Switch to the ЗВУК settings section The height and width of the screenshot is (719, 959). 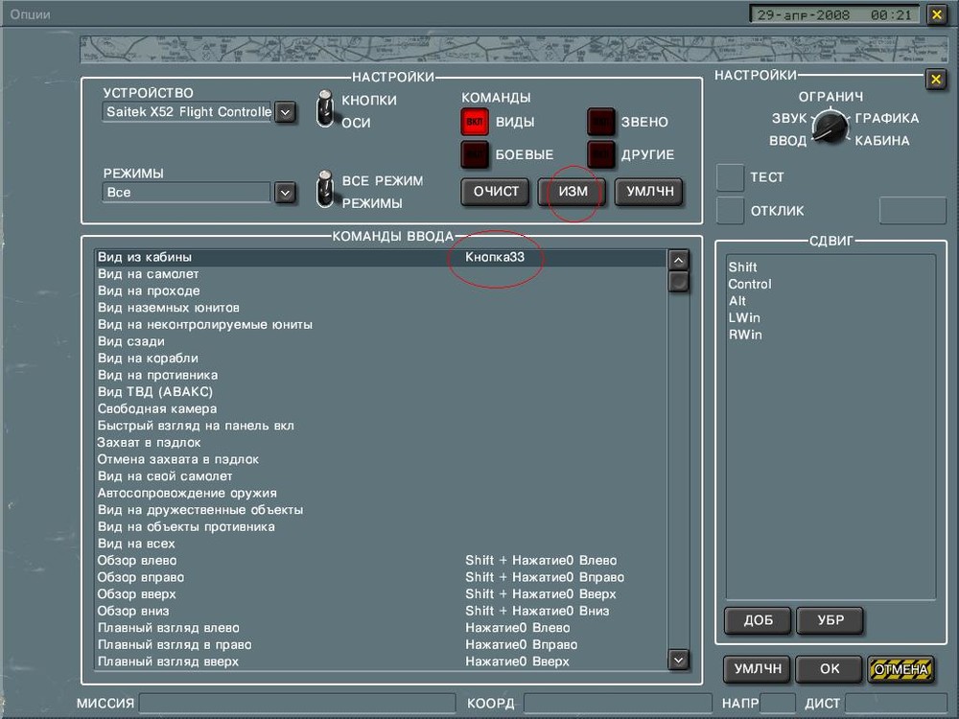(x=789, y=119)
